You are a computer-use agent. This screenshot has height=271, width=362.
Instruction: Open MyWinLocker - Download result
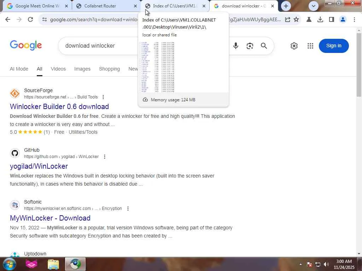pyautogui.click(x=50, y=218)
